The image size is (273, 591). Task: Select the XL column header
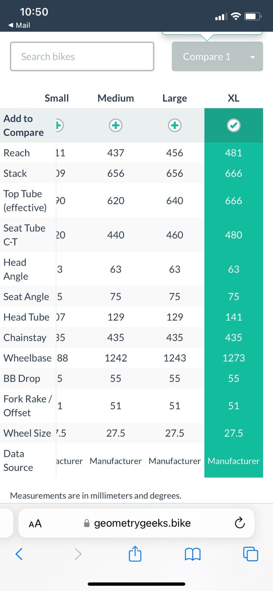coord(233,98)
